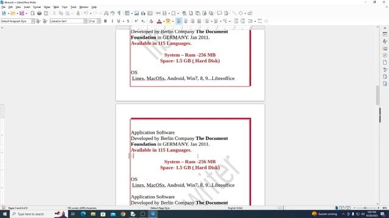This screenshot has height=218, width=389.
Task: Open Find and Replace
Action: [x=106, y=13]
